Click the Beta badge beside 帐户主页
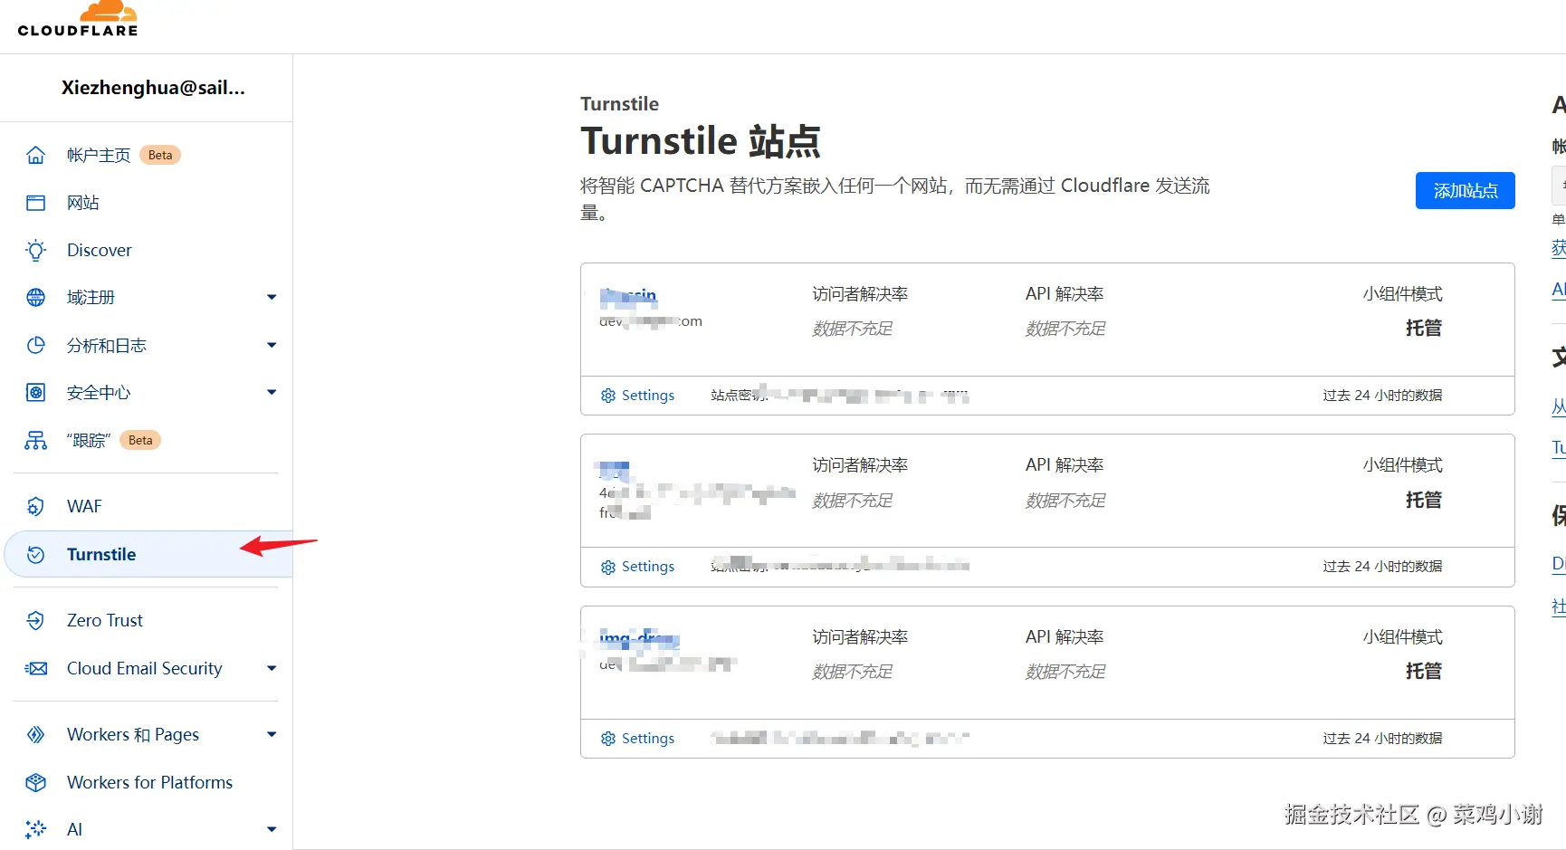 pos(160,155)
